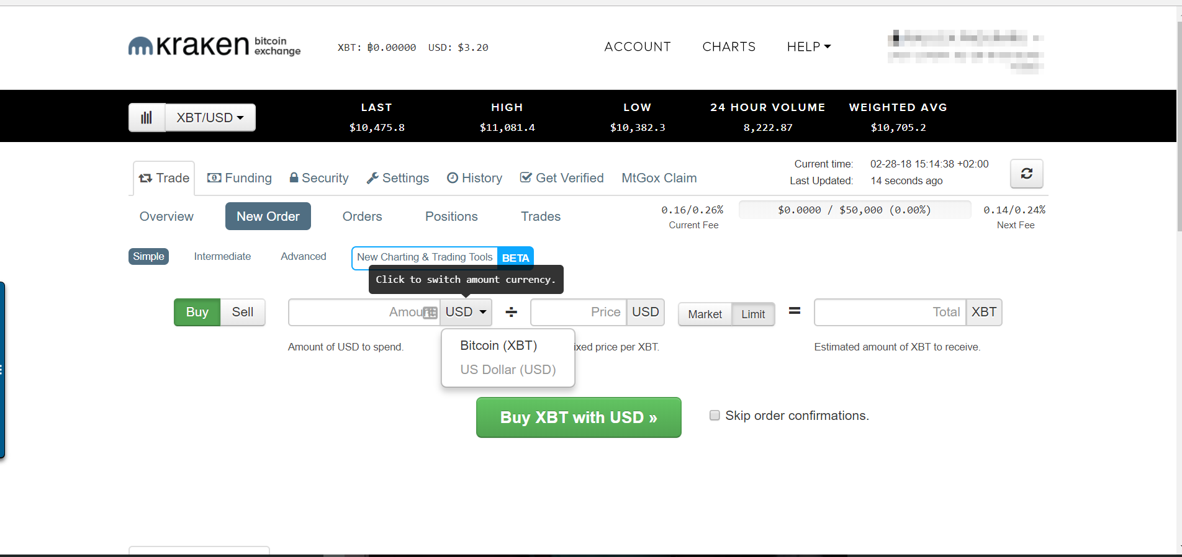Open the MtGox Claim tab
This screenshot has width=1182, height=557.
[659, 178]
